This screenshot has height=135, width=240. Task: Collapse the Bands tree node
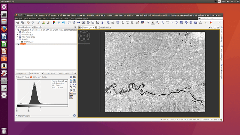(18, 39)
